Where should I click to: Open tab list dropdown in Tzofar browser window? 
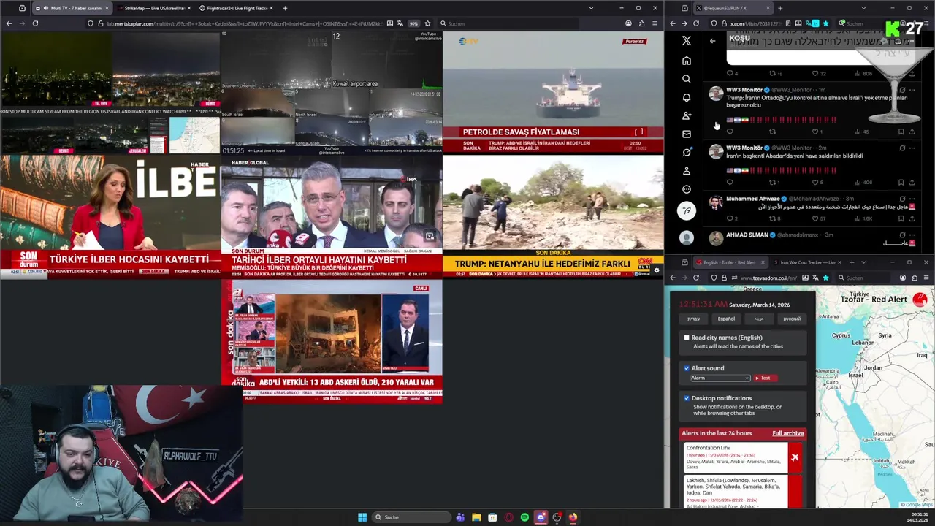[863, 262]
